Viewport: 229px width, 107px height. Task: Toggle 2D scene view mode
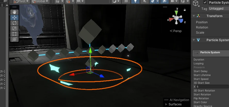pos(126,2)
